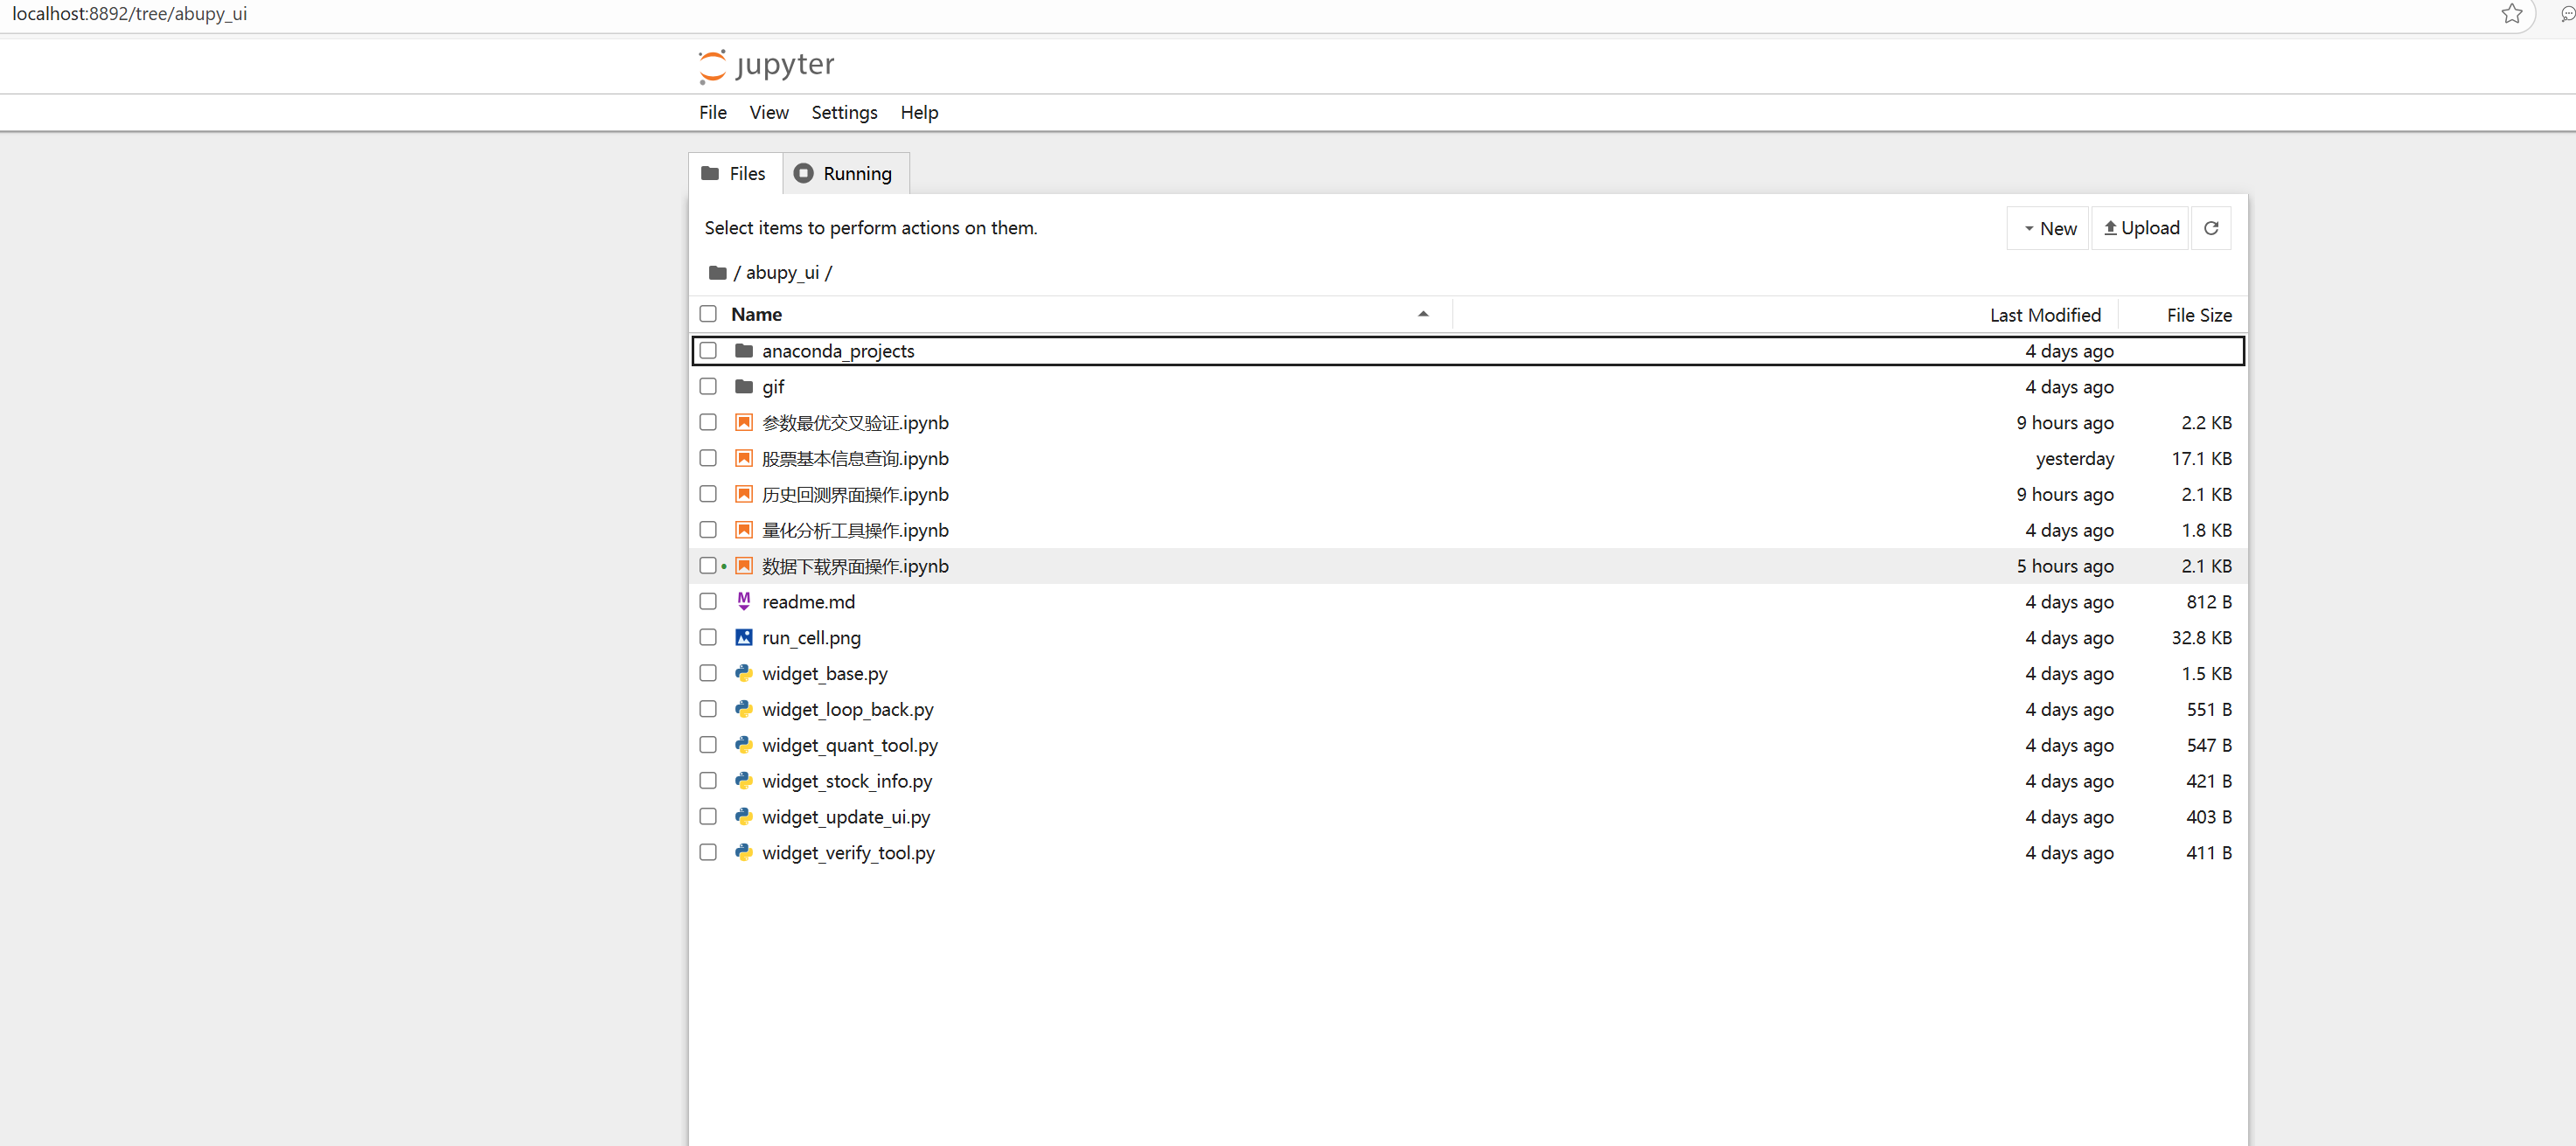Click the browser address bar URL
Screen dimensions: 2576x1146
click(x=130, y=14)
